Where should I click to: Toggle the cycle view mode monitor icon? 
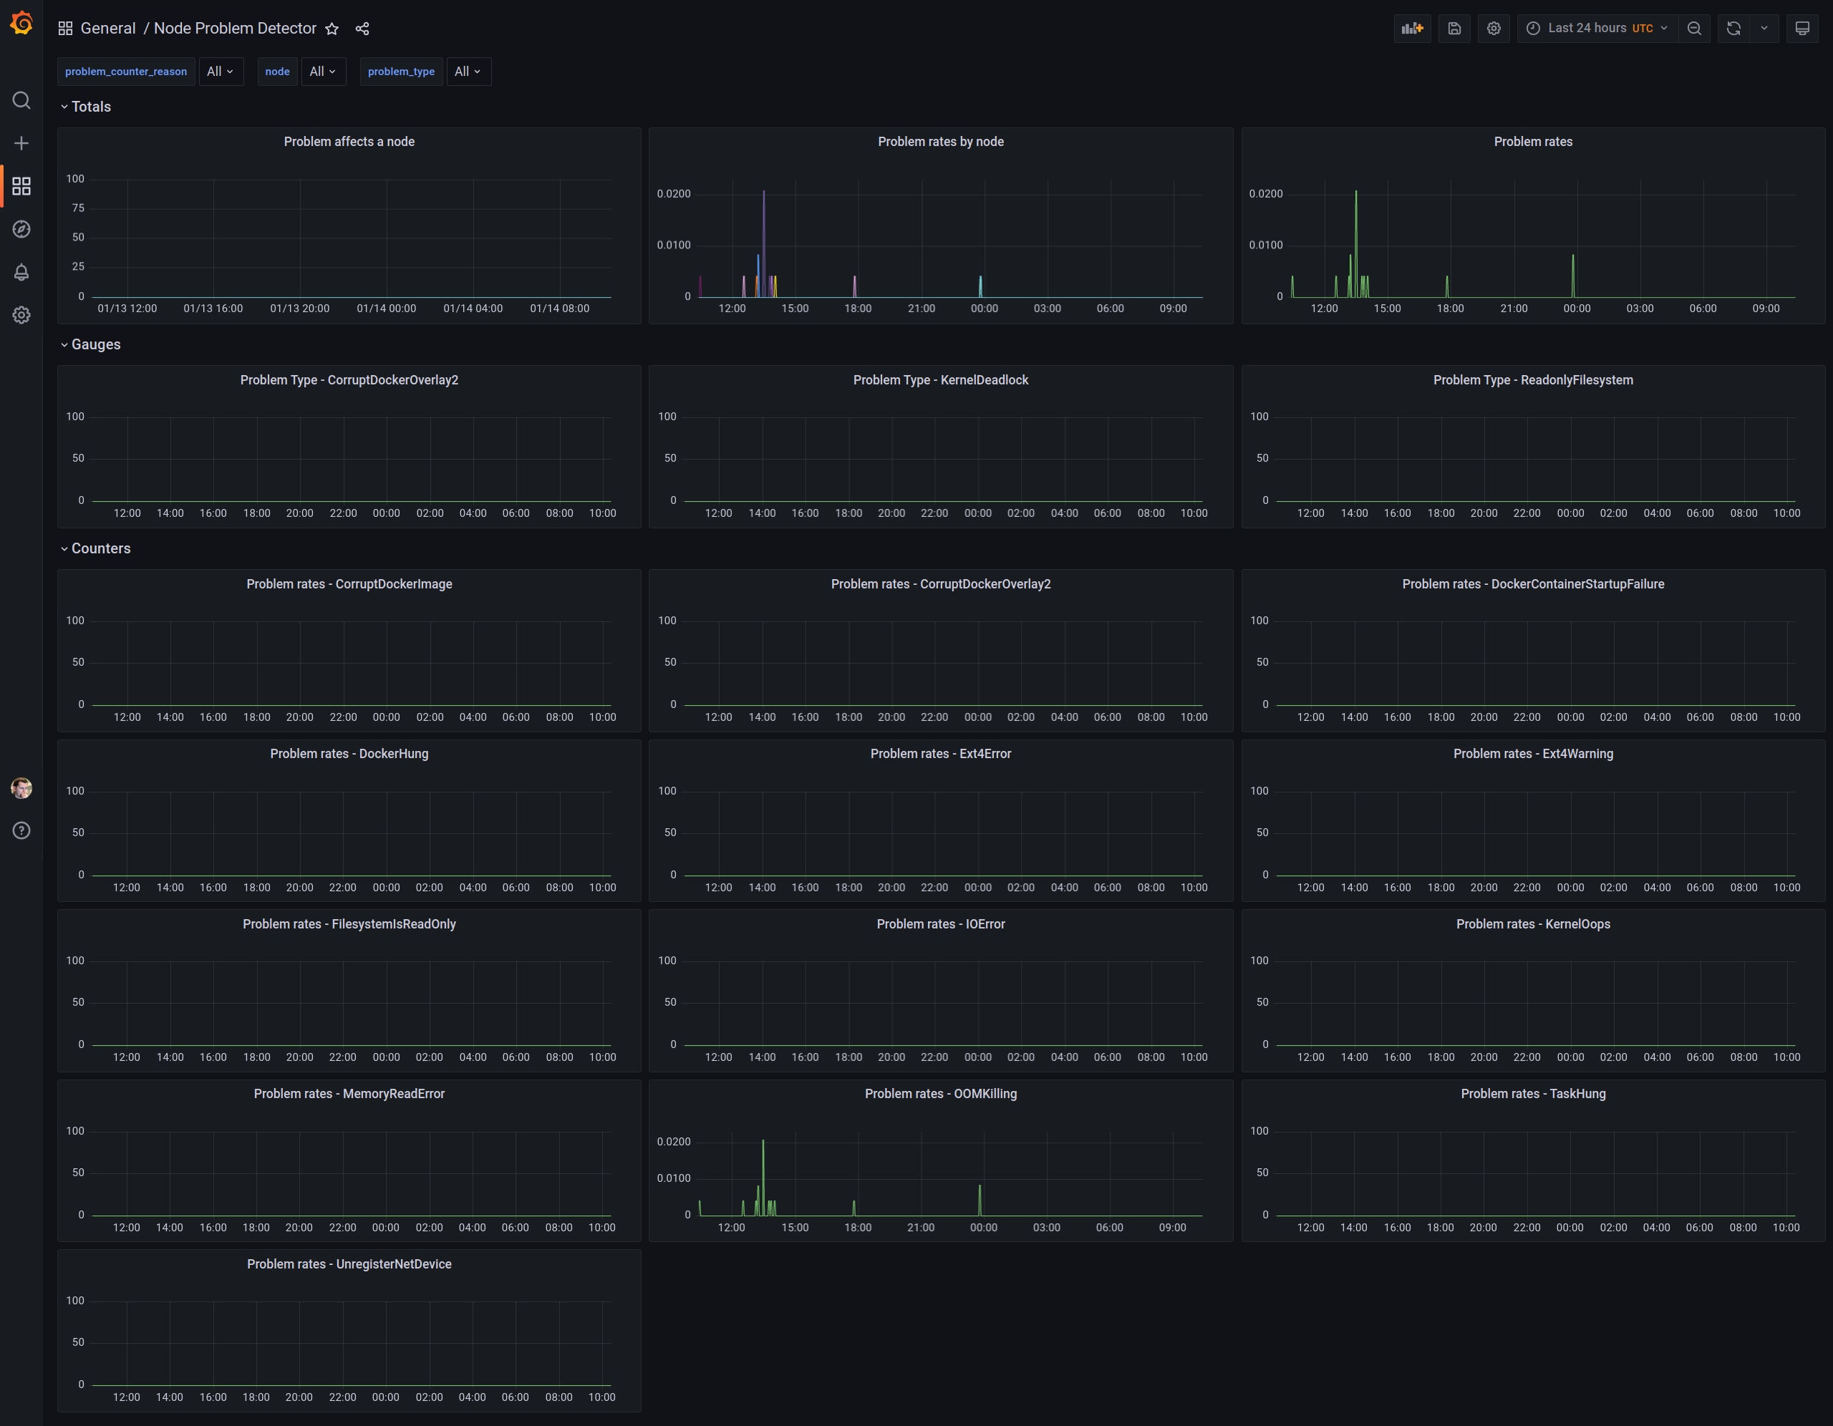[1801, 29]
